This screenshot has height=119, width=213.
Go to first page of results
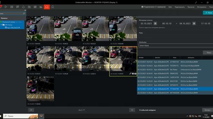click(31, 110)
